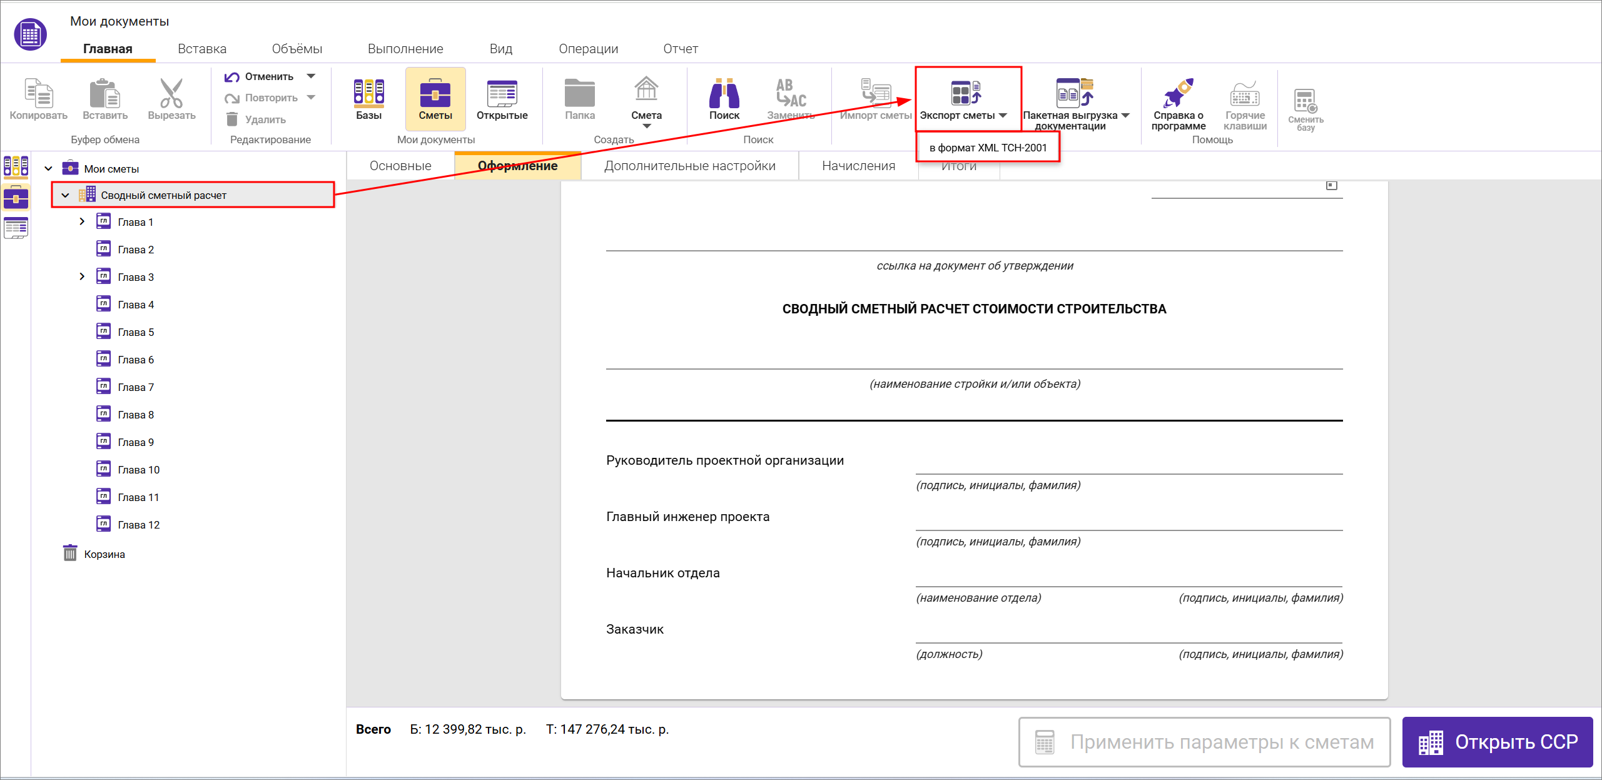The width and height of the screenshot is (1602, 780).
Task: Click the Удалить (trash) icon
Action: (232, 119)
